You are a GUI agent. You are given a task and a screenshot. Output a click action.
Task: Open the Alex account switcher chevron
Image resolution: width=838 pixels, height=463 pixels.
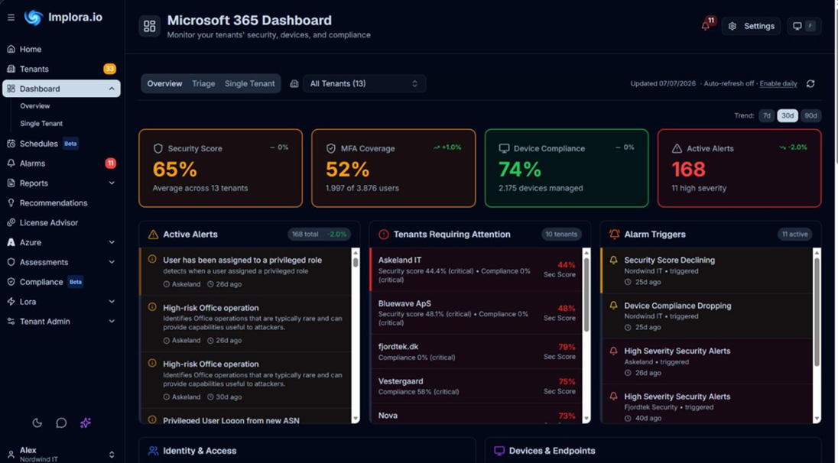tap(112, 455)
